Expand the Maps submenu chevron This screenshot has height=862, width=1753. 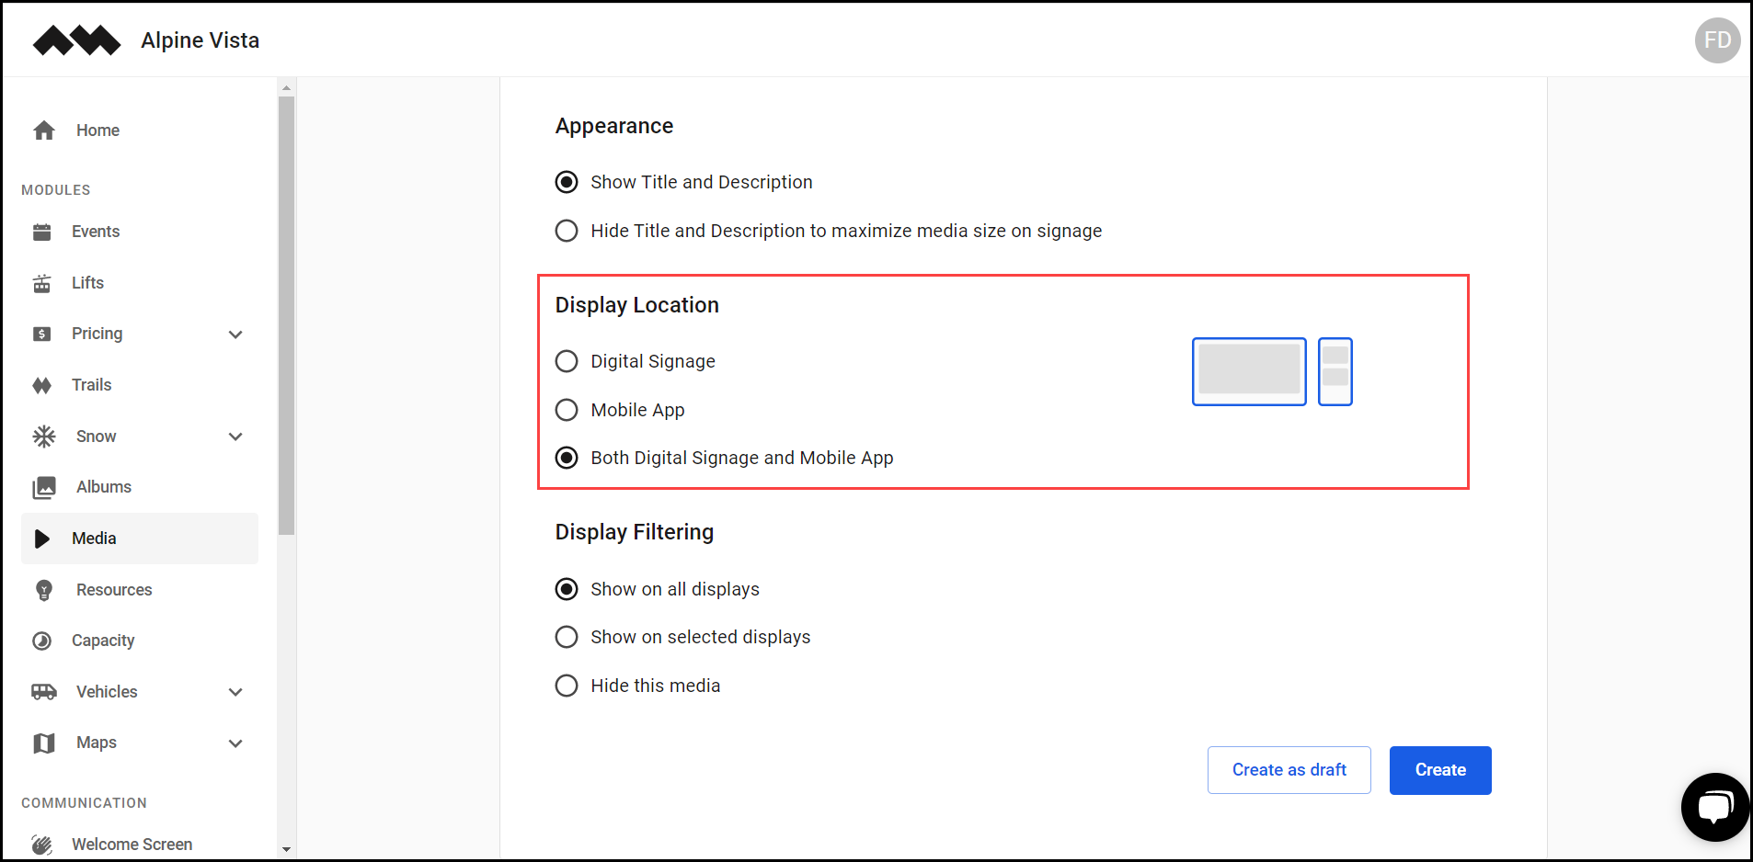click(235, 743)
